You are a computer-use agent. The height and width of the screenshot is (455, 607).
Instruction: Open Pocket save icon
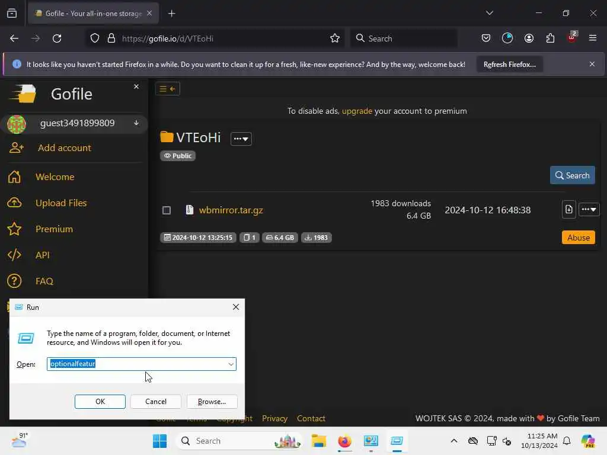point(486,39)
